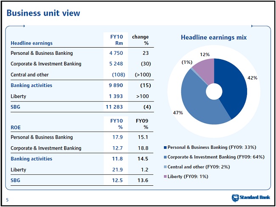The width and height of the screenshot is (276, 207).
Task: Click the value '5 248'
Action: click(116, 64)
